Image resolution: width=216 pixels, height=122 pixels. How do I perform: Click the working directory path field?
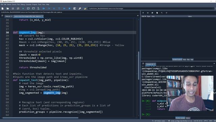(x=151, y=8)
